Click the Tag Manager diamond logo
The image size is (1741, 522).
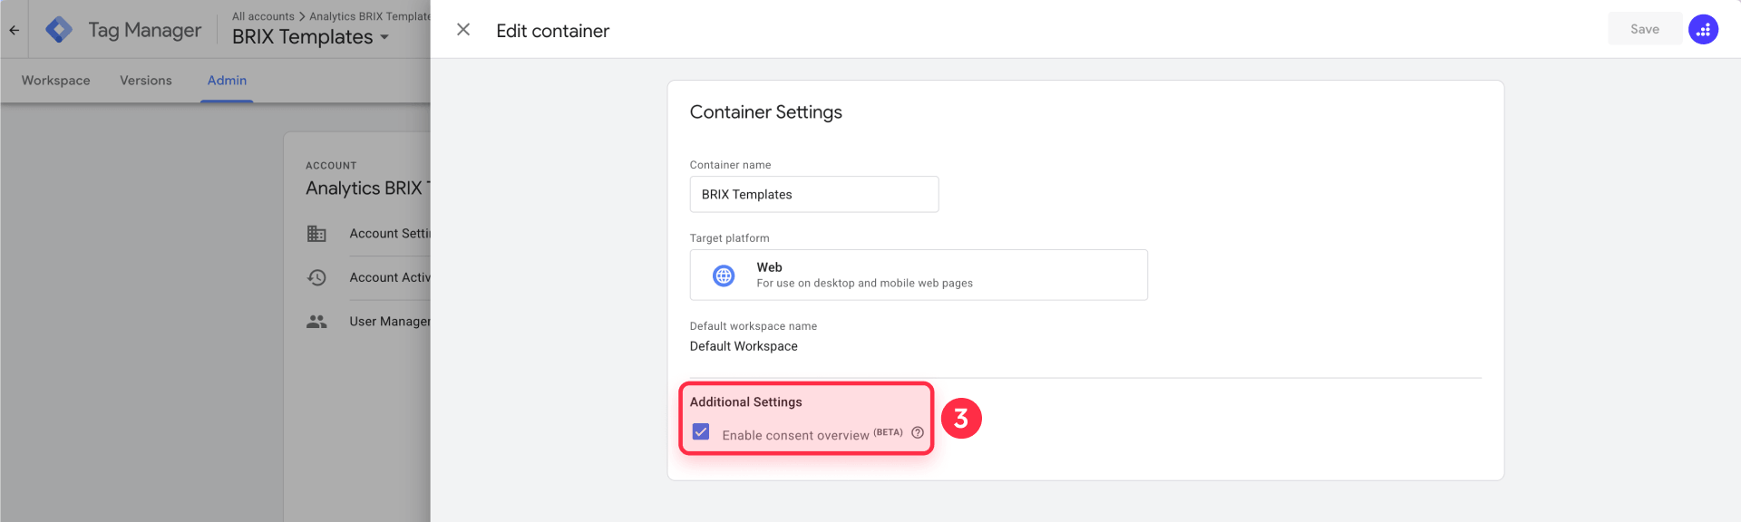tap(59, 30)
